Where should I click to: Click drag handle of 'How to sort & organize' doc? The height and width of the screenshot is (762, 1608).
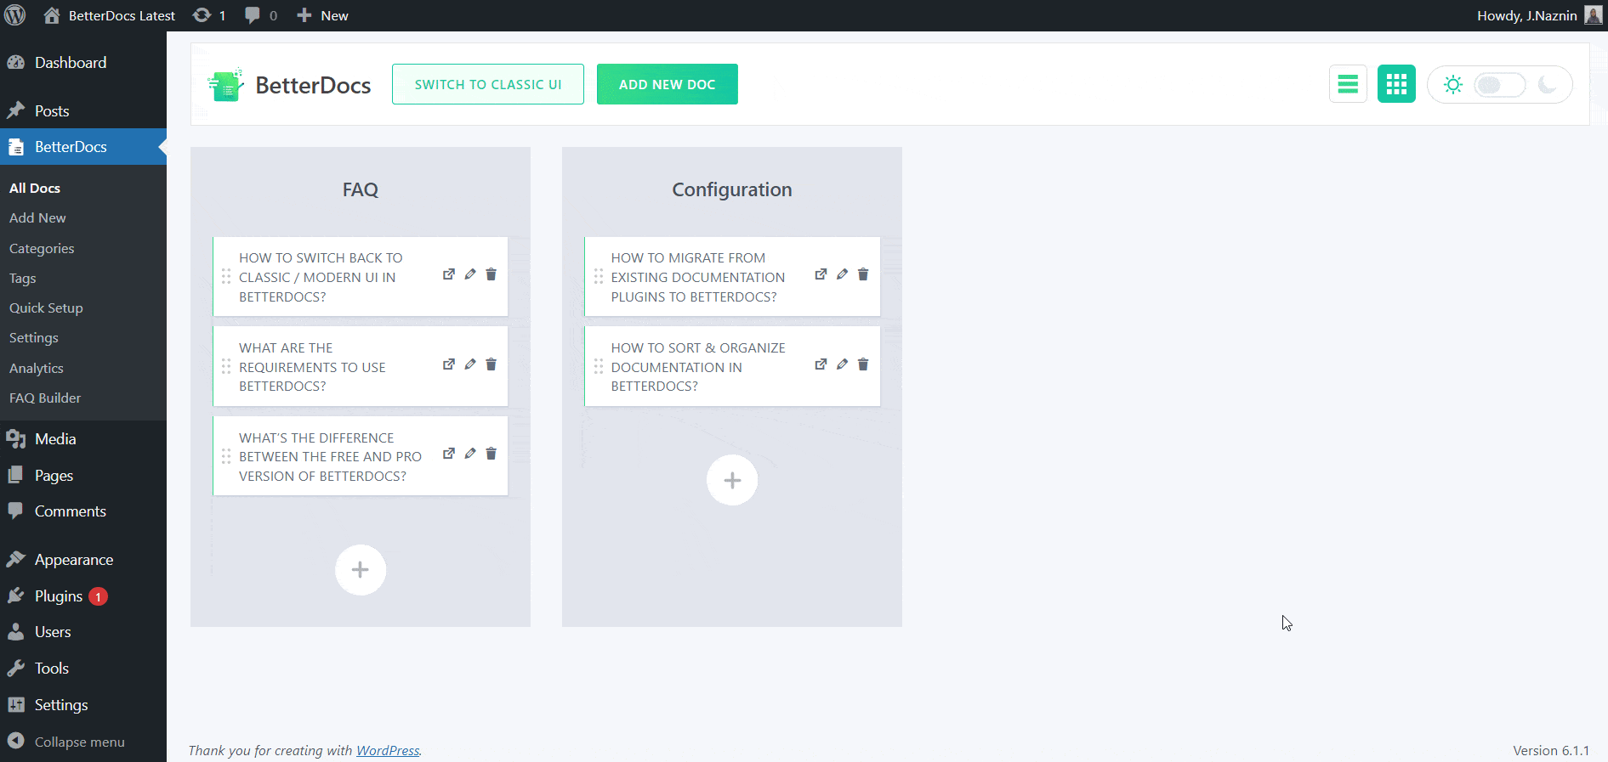[599, 366]
